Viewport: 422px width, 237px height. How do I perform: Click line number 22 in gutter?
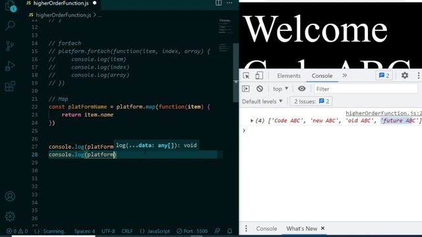point(34,107)
